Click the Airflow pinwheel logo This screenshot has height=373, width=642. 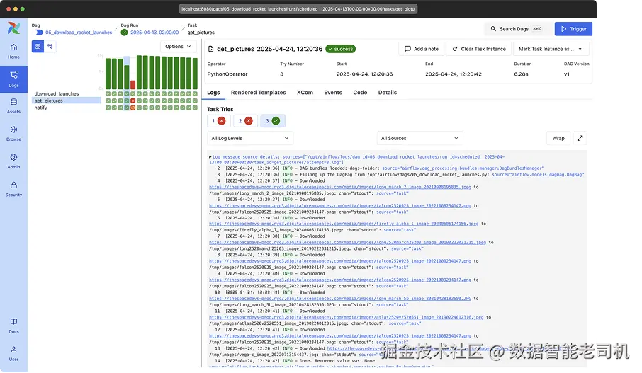[x=13, y=28]
